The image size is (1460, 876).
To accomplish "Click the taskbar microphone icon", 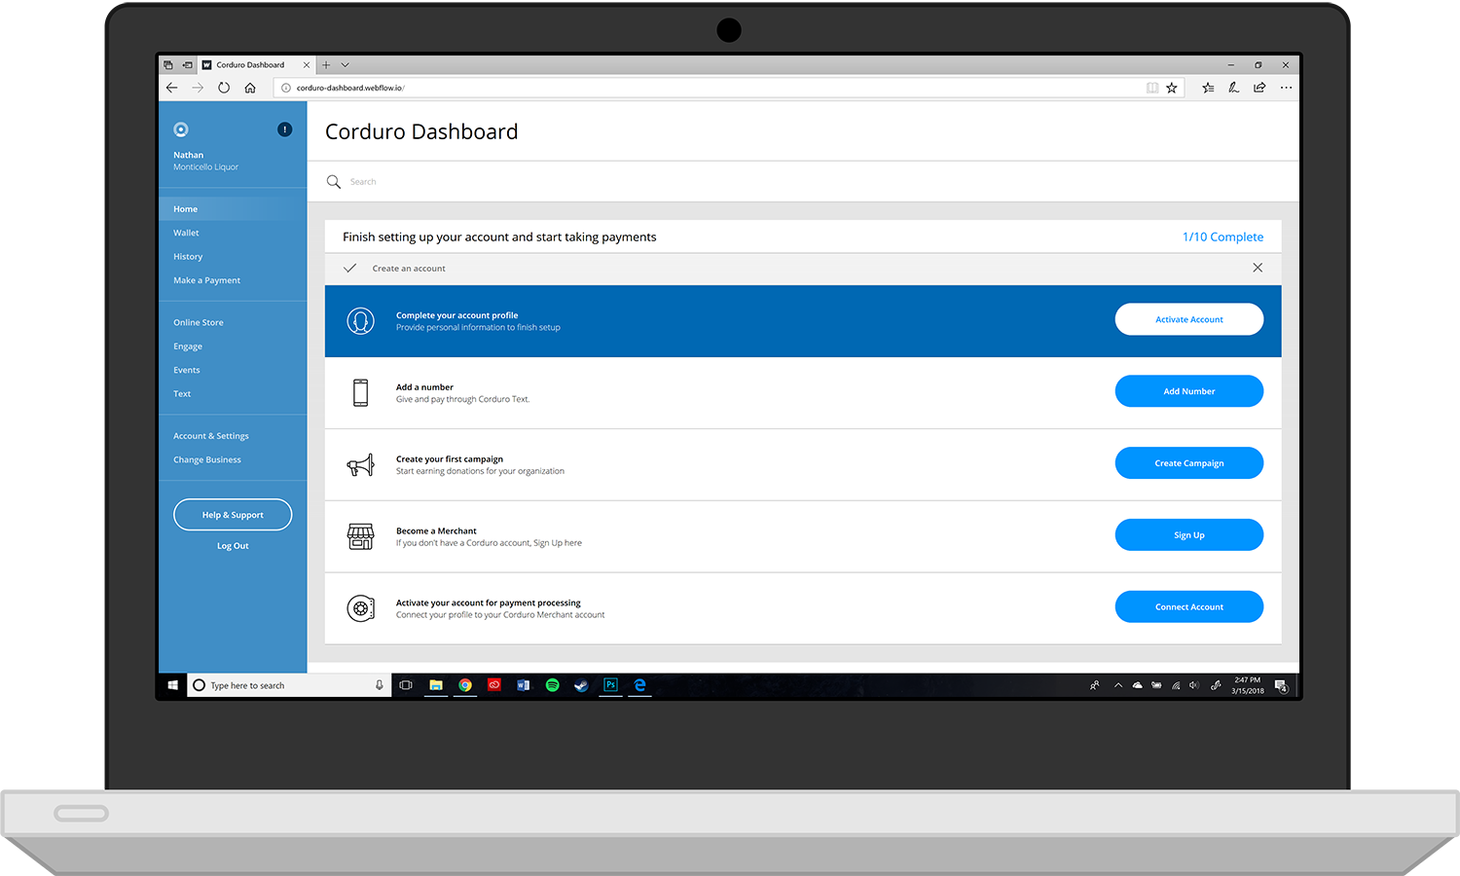I will point(380,685).
